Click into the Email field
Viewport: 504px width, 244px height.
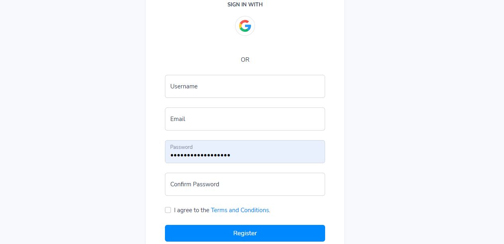point(245,119)
